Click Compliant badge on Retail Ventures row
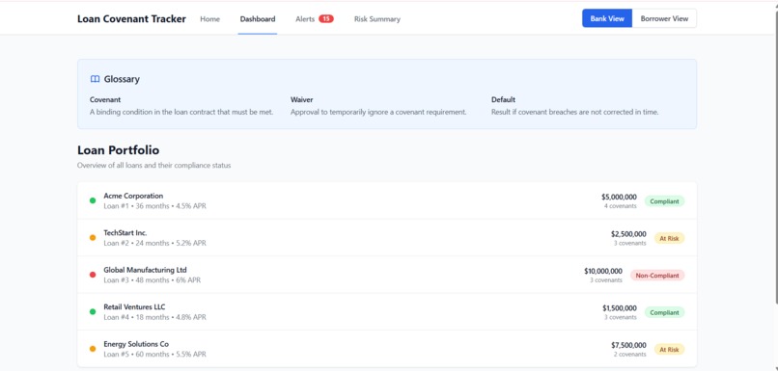 (x=664, y=312)
